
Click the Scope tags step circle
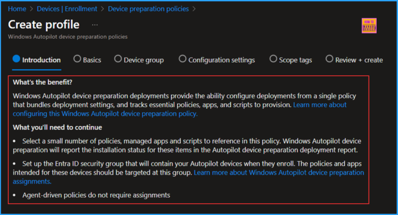(x=273, y=59)
